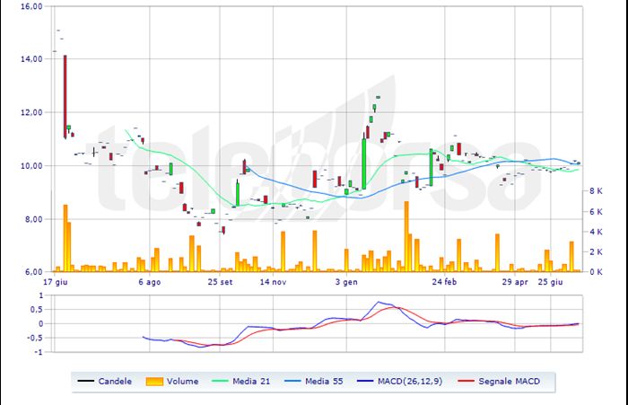Screen dimensions: 628x405
Task: Click the 4 K volume axis label
Action: point(596,232)
